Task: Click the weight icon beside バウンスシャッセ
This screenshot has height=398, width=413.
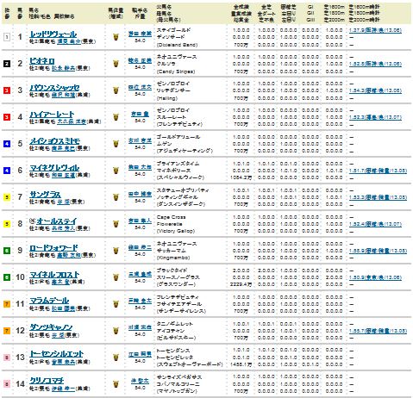Action: [x=116, y=90]
